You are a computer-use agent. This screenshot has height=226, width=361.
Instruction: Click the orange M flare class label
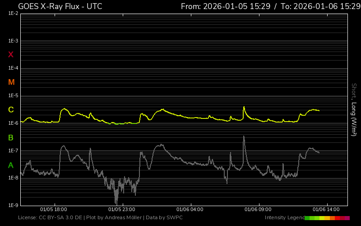(x=11, y=82)
